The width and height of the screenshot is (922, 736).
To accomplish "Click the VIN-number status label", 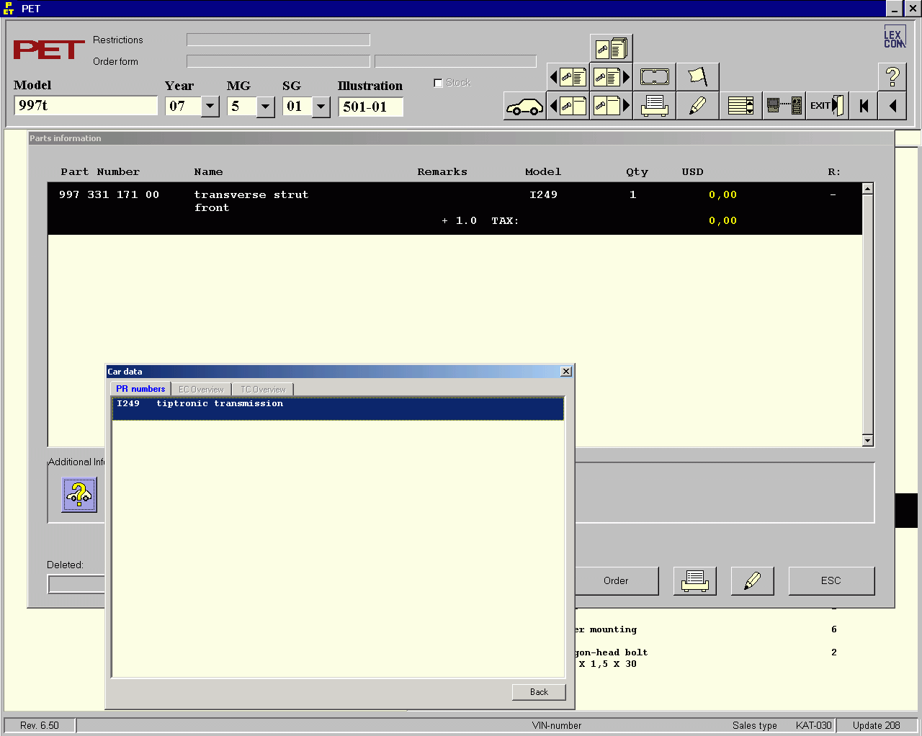I will tap(557, 725).
